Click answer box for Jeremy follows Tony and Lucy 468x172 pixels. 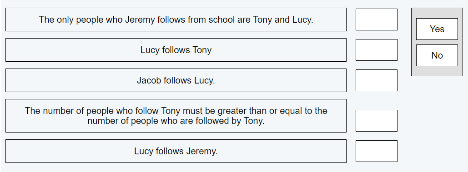point(377,20)
